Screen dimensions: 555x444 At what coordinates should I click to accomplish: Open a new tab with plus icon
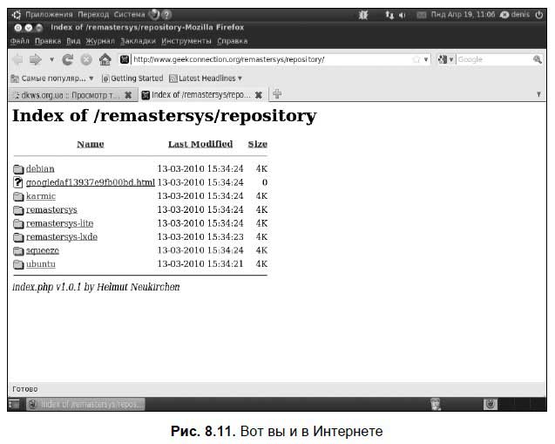point(277,94)
